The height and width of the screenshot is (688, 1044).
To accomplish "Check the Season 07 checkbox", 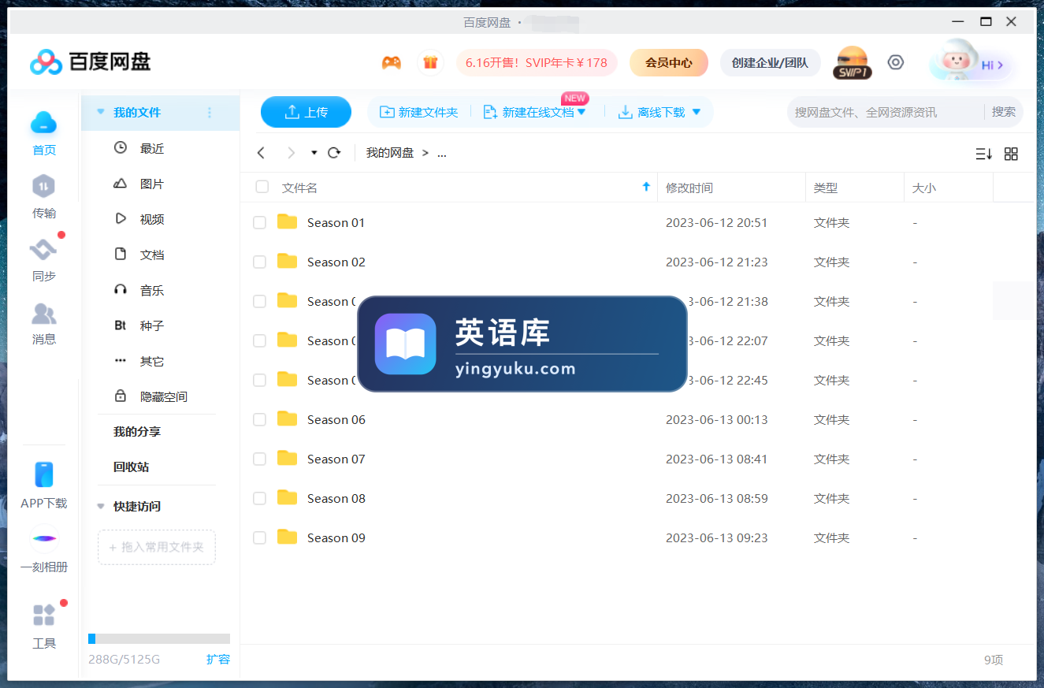I will [259, 459].
